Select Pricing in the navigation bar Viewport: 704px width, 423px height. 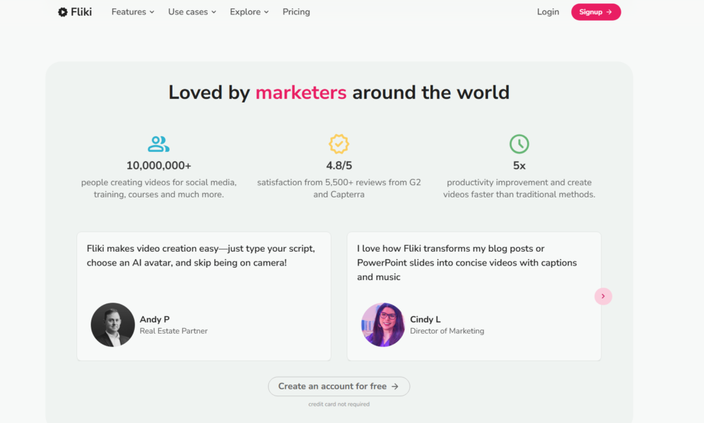(x=296, y=12)
